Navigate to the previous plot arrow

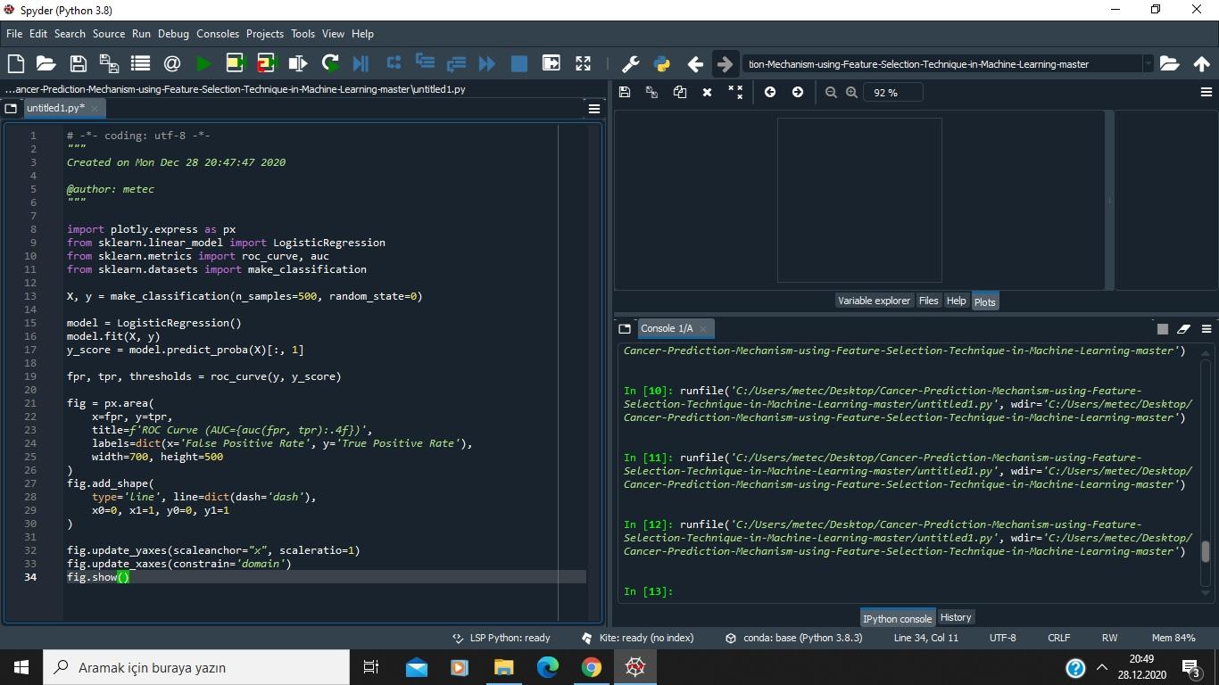[x=770, y=92]
